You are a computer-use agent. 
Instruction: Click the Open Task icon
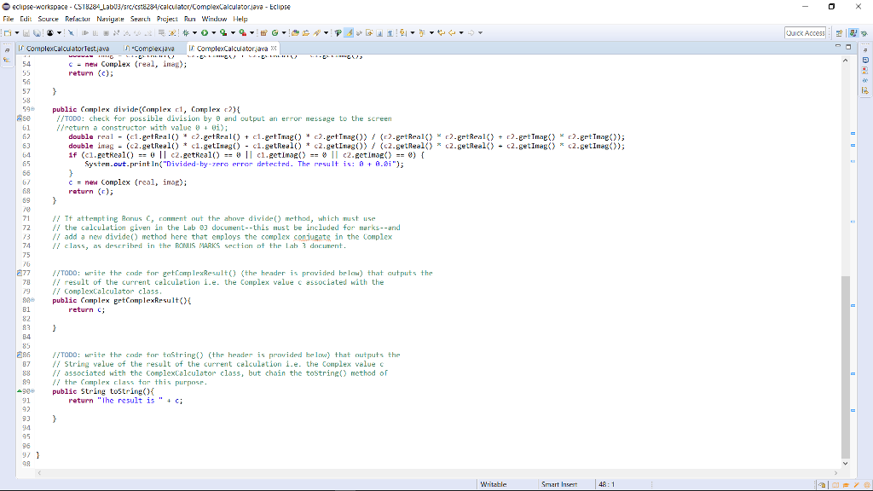click(306, 33)
